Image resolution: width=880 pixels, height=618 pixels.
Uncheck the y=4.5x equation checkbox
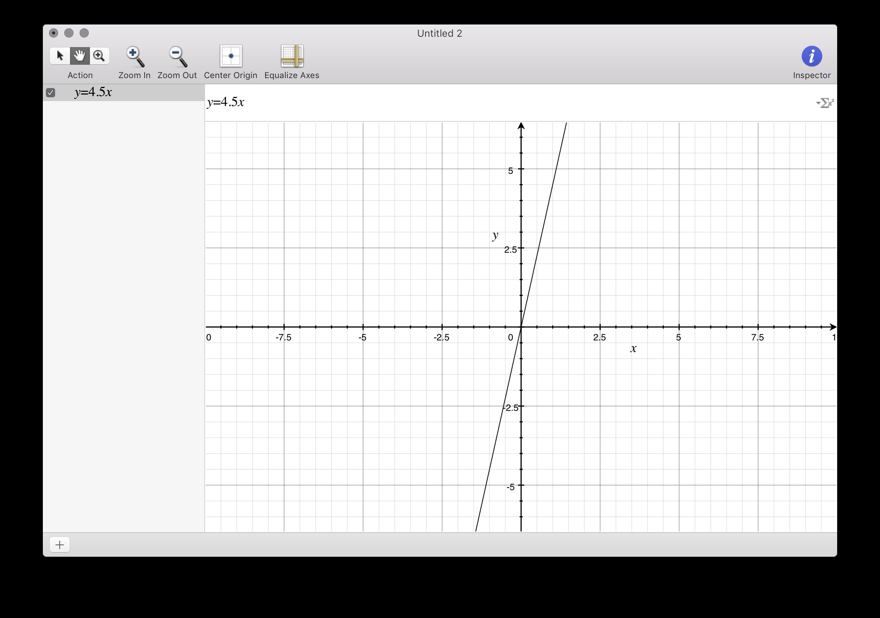[x=51, y=93]
